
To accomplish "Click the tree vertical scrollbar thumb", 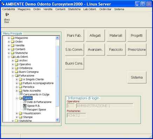I will tap(57, 76).
